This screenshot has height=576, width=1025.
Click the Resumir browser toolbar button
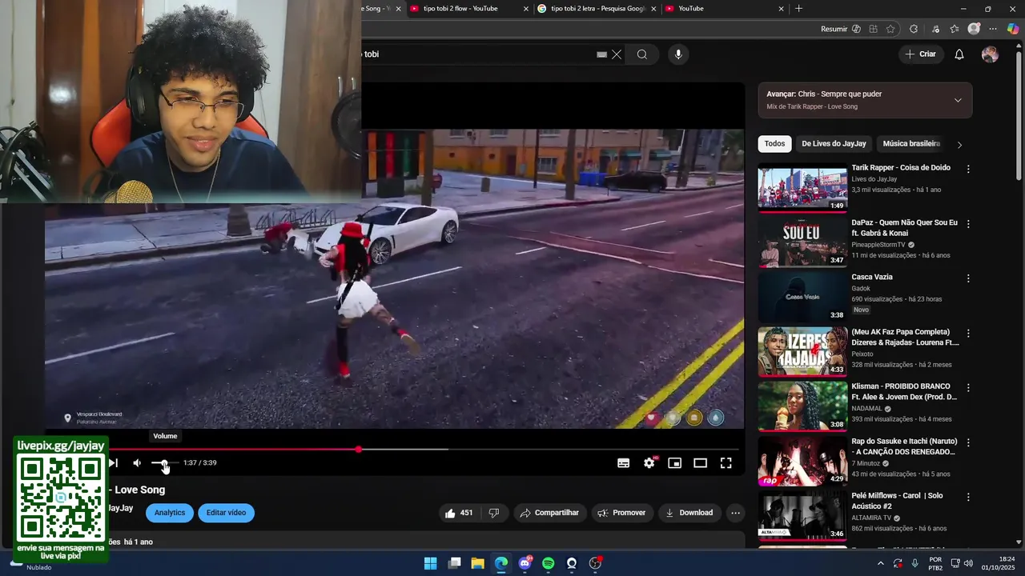click(x=841, y=29)
